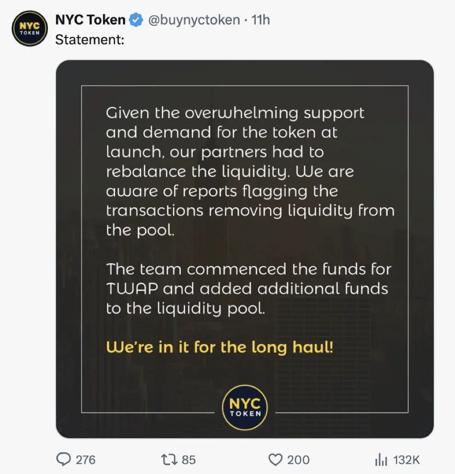Click the 132K views count

click(406, 460)
